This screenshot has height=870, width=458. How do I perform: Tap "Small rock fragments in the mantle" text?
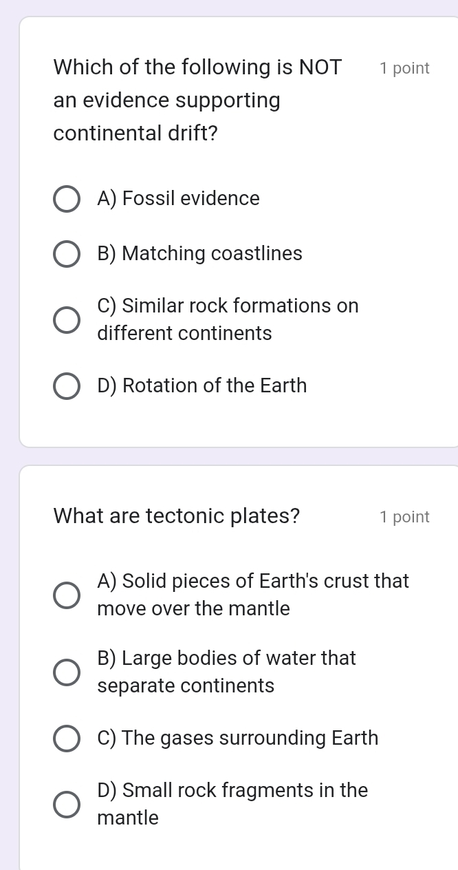click(232, 804)
